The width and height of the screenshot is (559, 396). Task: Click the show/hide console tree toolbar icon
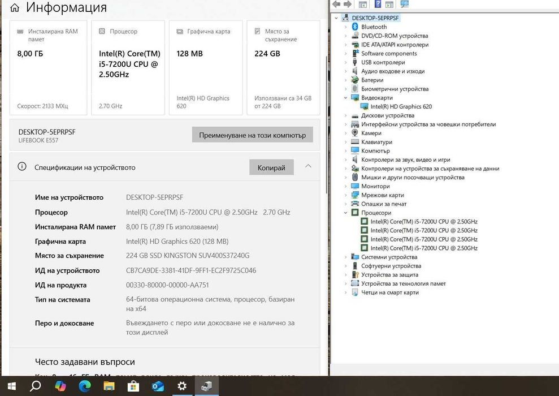[x=362, y=5]
